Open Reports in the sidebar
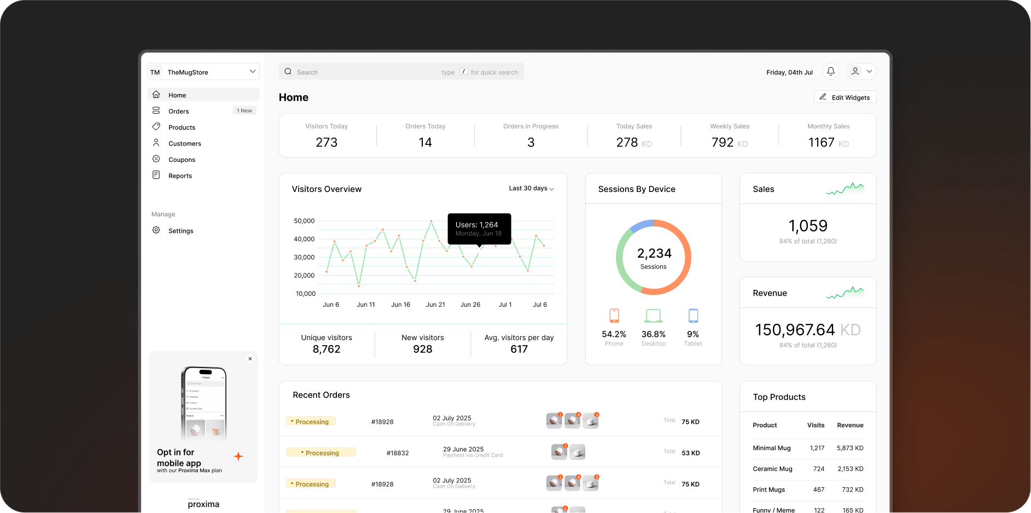 coord(203,176)
